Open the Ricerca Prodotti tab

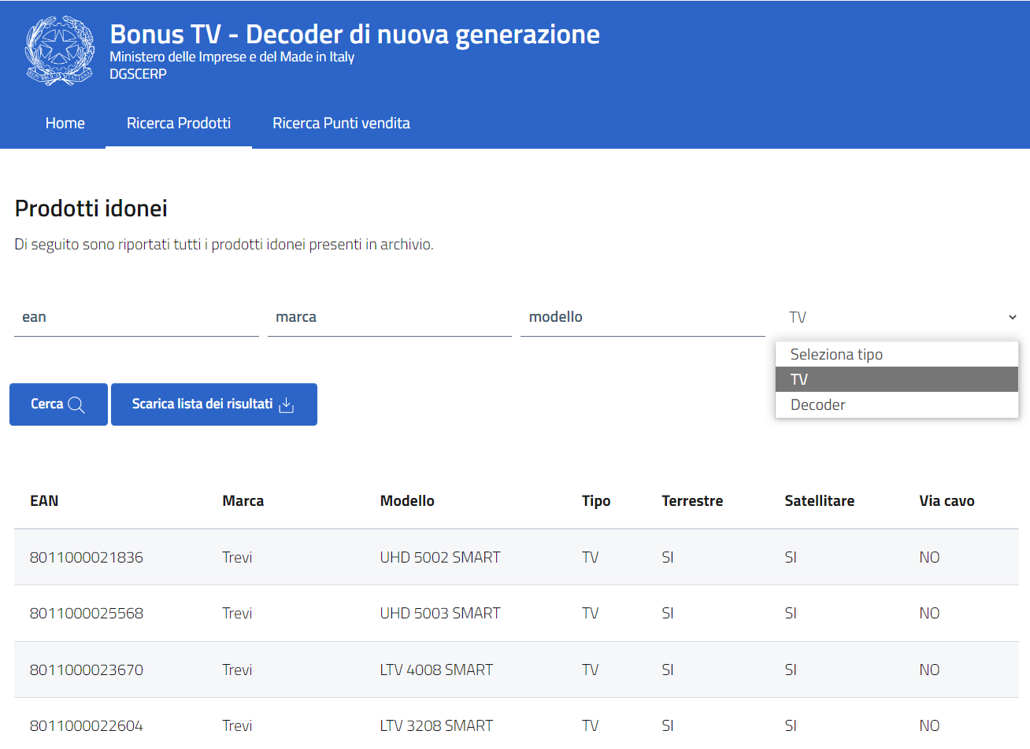179,123
